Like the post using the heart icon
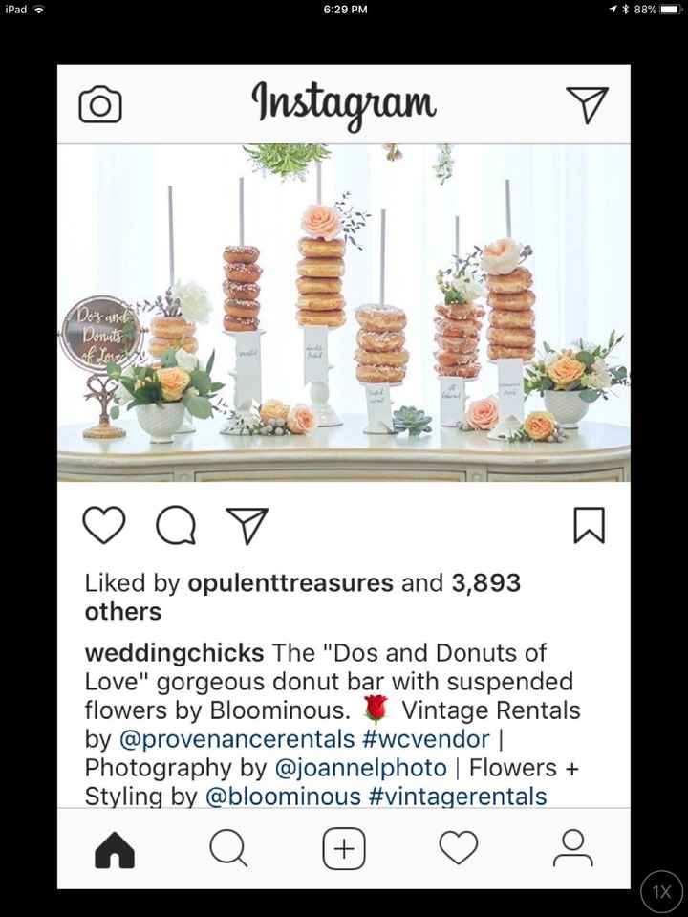 click(x=104, y=524)
